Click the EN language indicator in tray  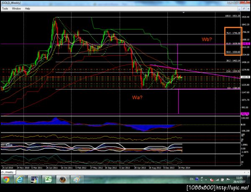click(192, 179)
